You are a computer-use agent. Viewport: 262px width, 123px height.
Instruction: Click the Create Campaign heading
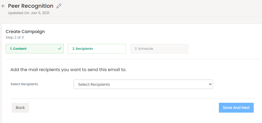pyautogui.click(x=25, y=31)
